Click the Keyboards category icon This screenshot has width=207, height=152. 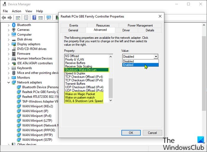point(14,68)
